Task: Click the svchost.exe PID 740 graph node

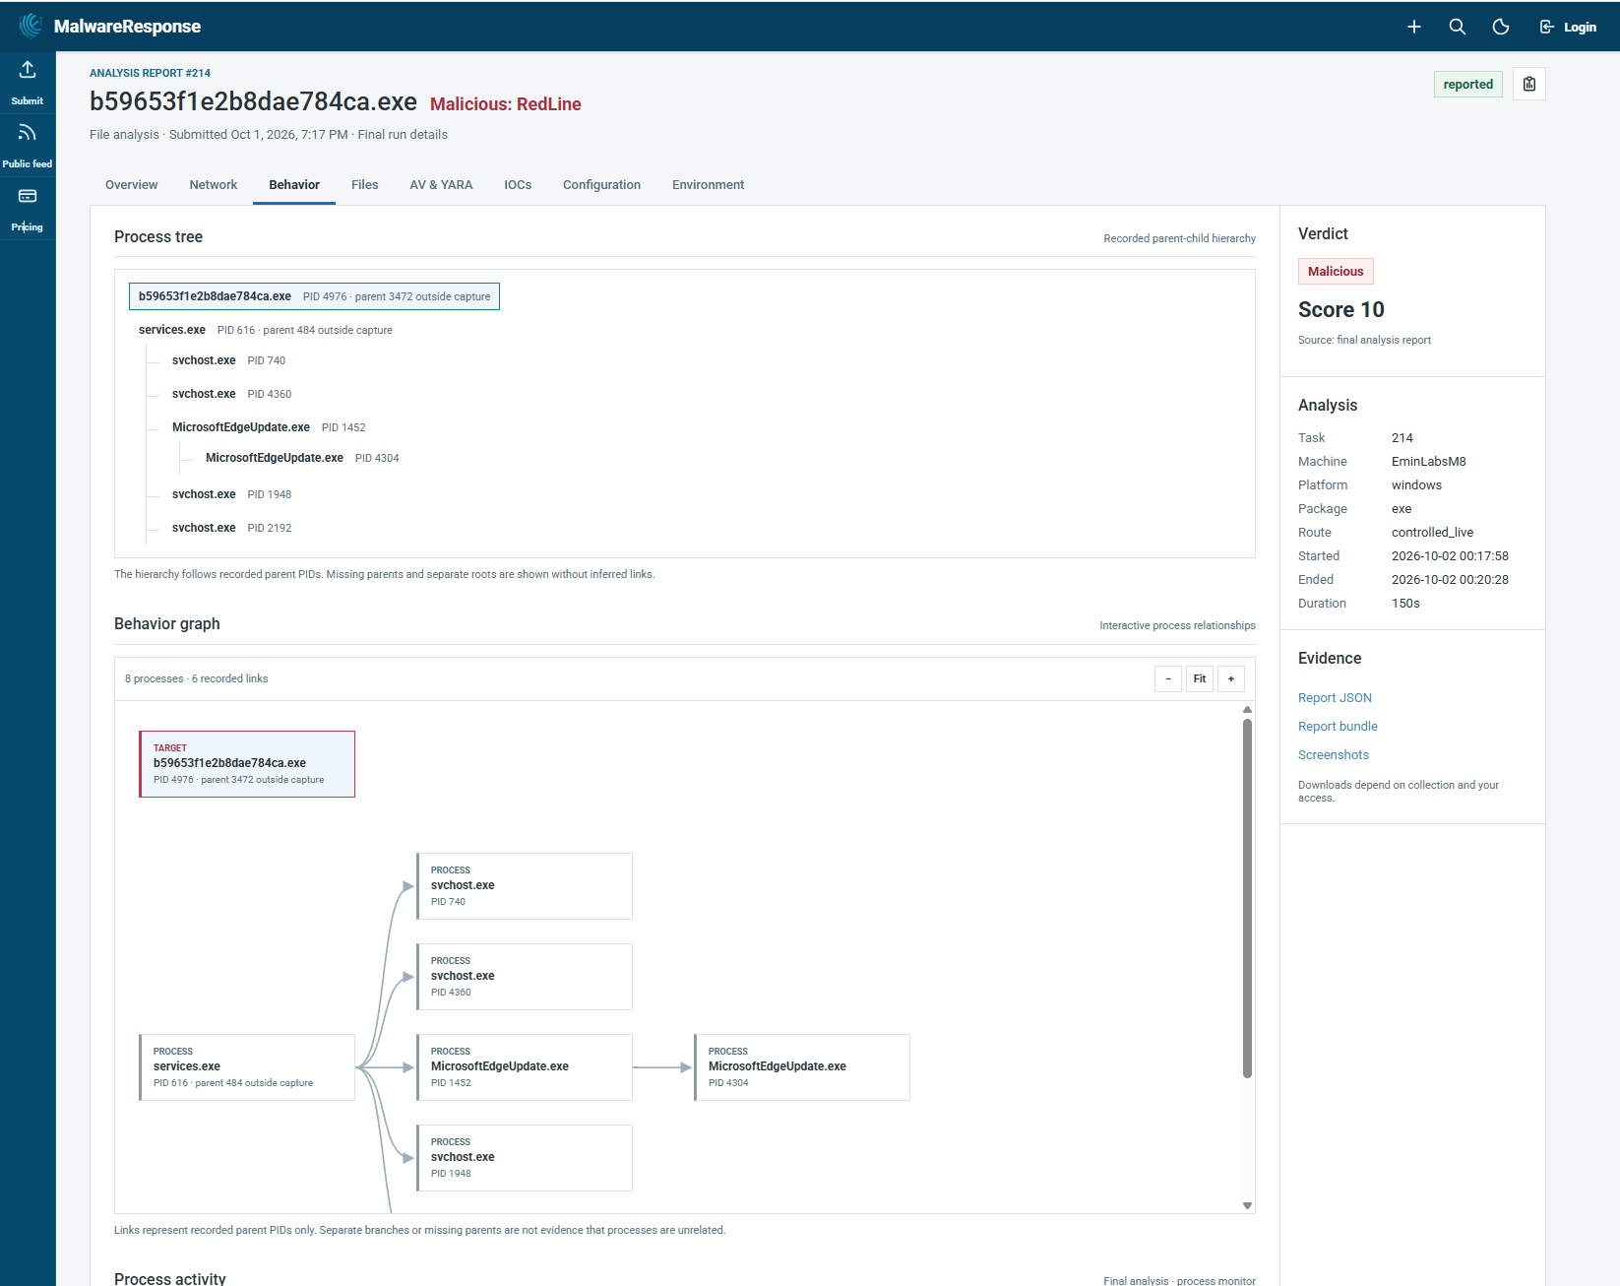Action: (525, 886)
